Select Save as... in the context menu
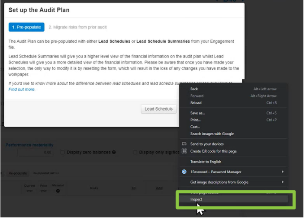This screenshot has height=220, width=306. point(198,113)
